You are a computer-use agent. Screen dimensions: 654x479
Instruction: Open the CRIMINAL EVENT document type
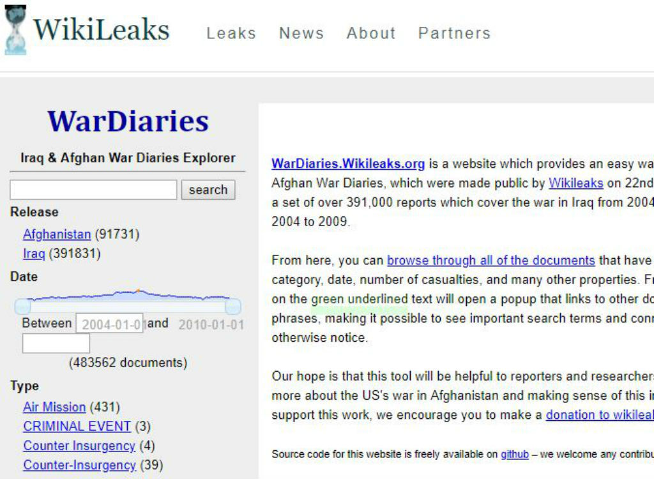coord(77,426)
